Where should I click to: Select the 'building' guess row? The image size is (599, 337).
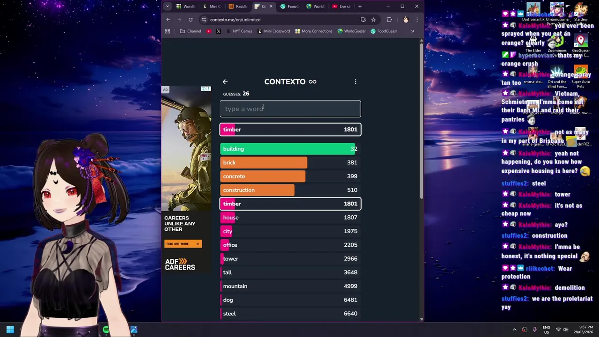tap(290, 149)
